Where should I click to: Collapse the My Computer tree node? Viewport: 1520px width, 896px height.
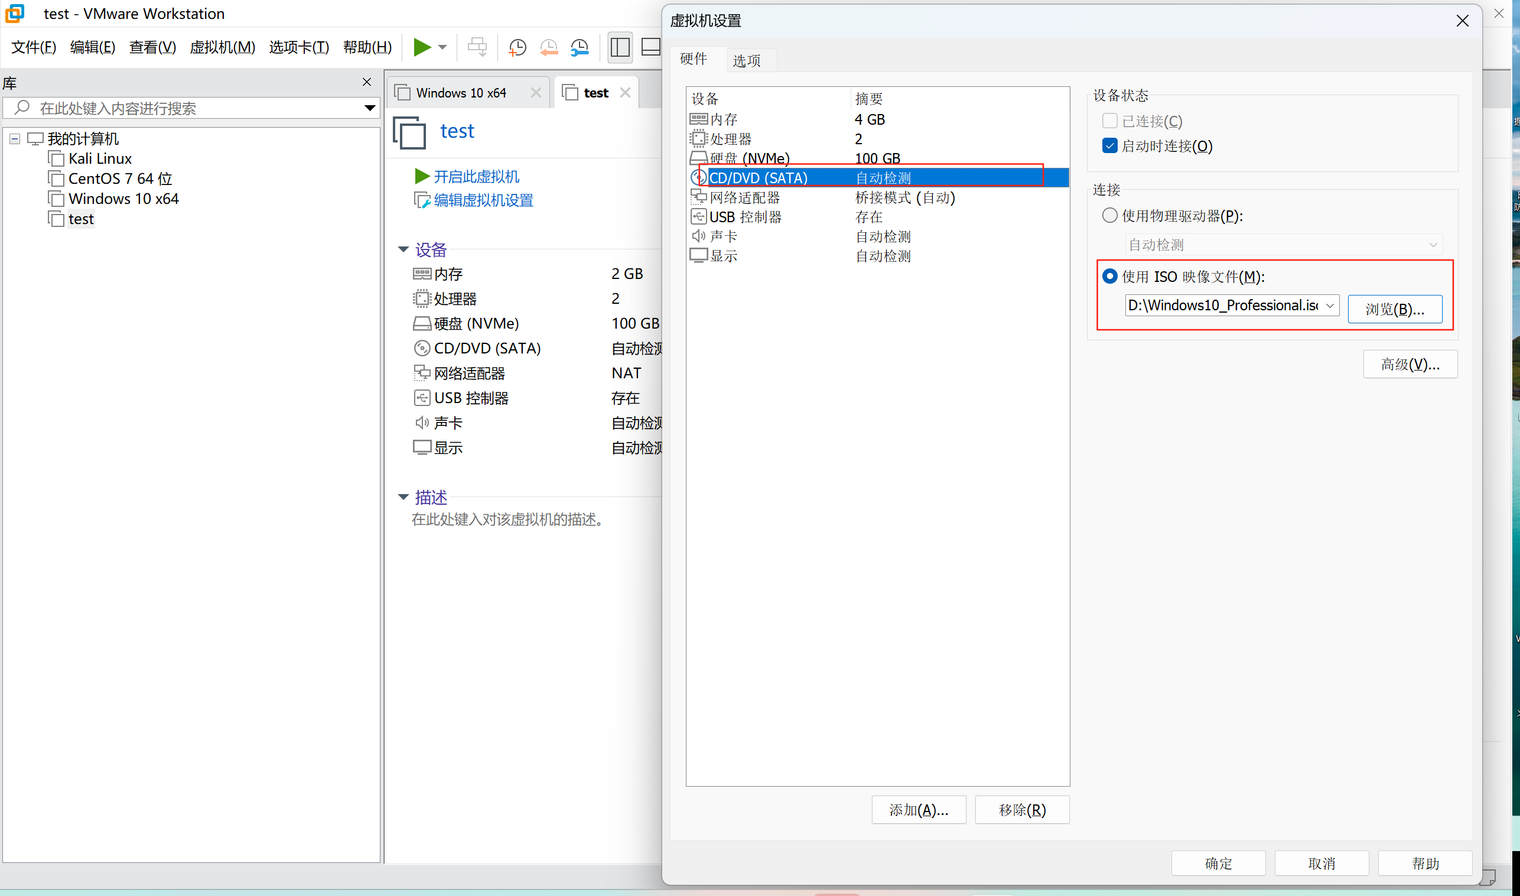pos(15,139)
